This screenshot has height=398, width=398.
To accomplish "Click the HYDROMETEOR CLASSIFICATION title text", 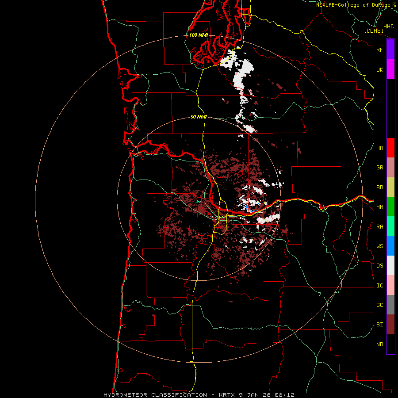I will pyautogui.click(x=155, y=395).
